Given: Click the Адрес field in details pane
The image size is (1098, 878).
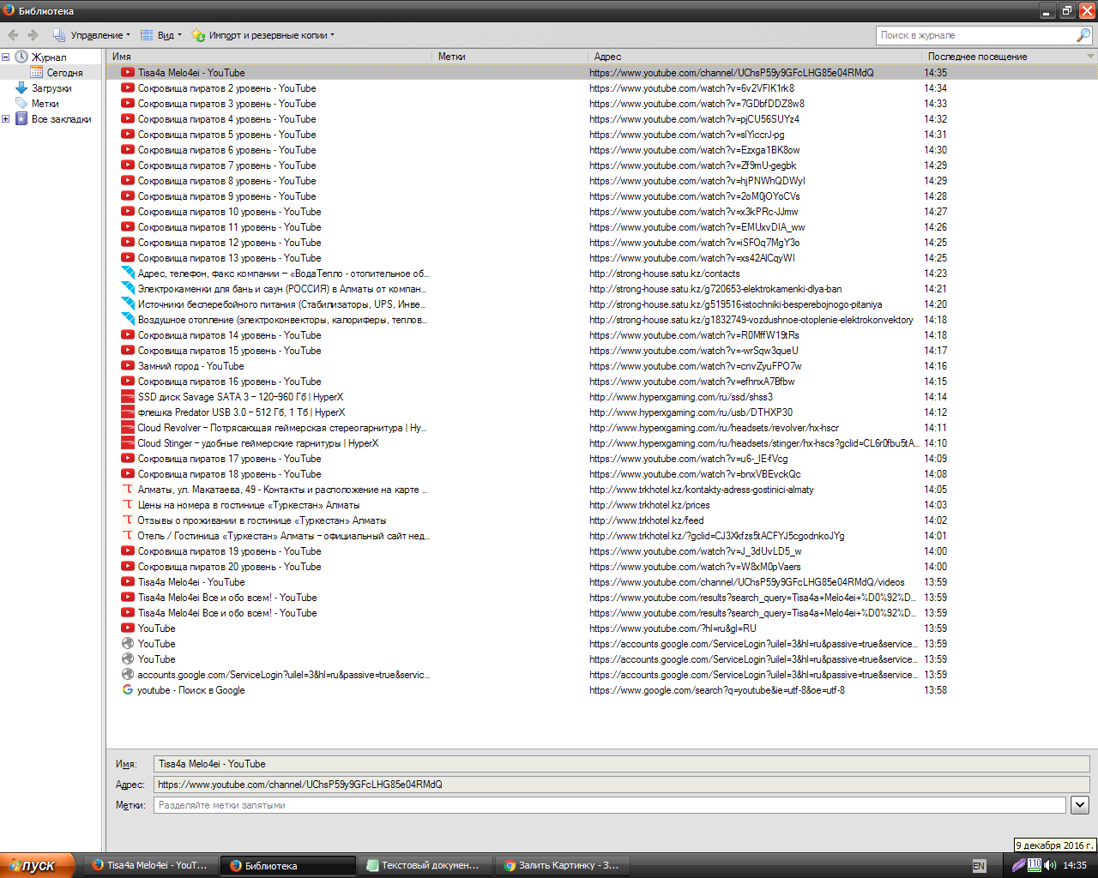Looking at the screenshot, I should 621,785.
